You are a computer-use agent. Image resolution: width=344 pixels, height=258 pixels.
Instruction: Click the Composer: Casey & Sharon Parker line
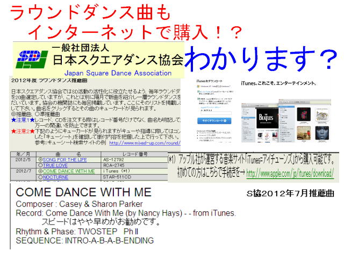pyautogui.click(x=79, y=204)
